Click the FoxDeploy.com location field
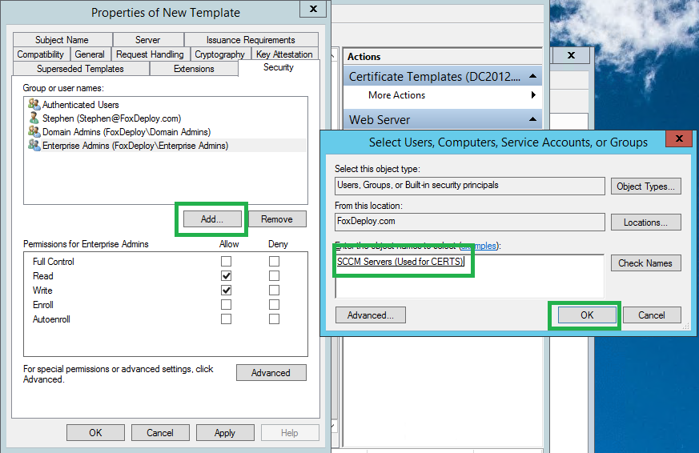 click(469, 222)
